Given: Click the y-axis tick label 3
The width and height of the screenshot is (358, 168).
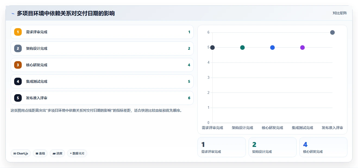Looking at the screenshot, I should tap(208, 78).
